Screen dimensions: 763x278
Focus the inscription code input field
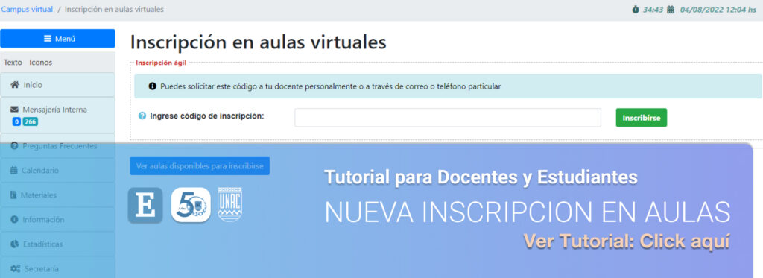pos(448,117)
